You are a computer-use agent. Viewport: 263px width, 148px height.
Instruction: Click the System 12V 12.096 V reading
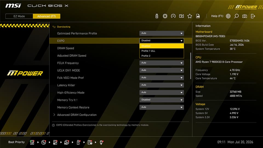click(235, 109)
